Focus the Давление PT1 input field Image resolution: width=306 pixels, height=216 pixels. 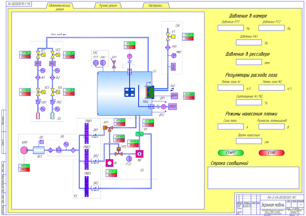click(231, 28)
